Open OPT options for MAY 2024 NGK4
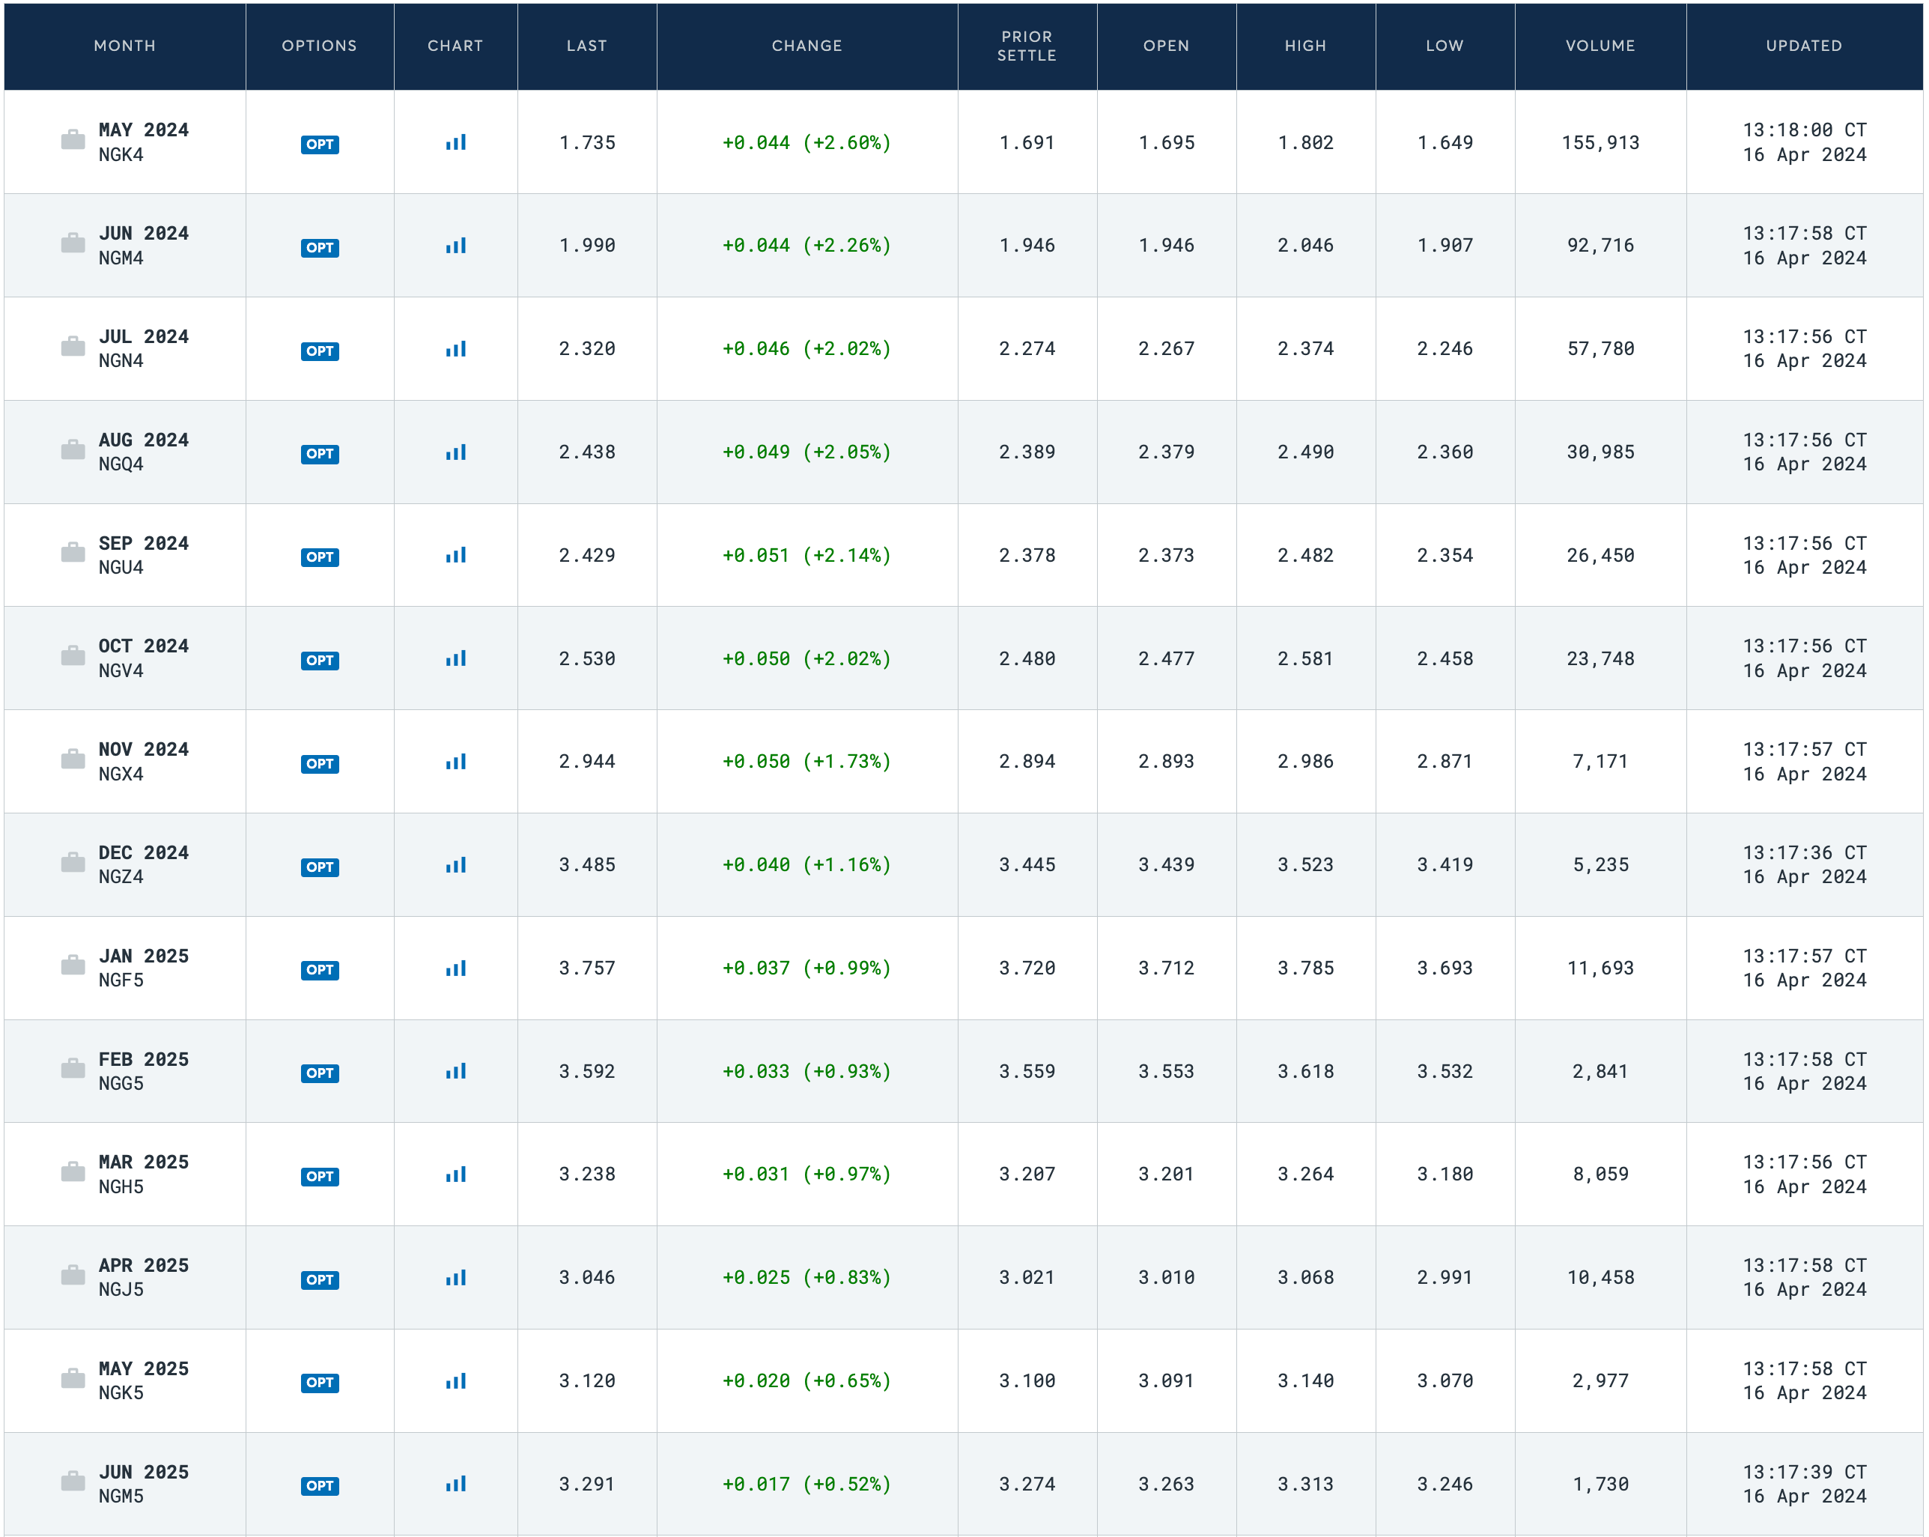The height and width of the screenshot is (1537, 1929). tap(320, 144)
